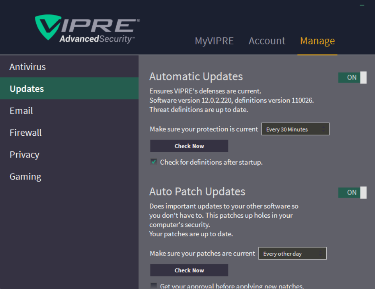Open Privacy settings in sidebar

tap(69, 154)
